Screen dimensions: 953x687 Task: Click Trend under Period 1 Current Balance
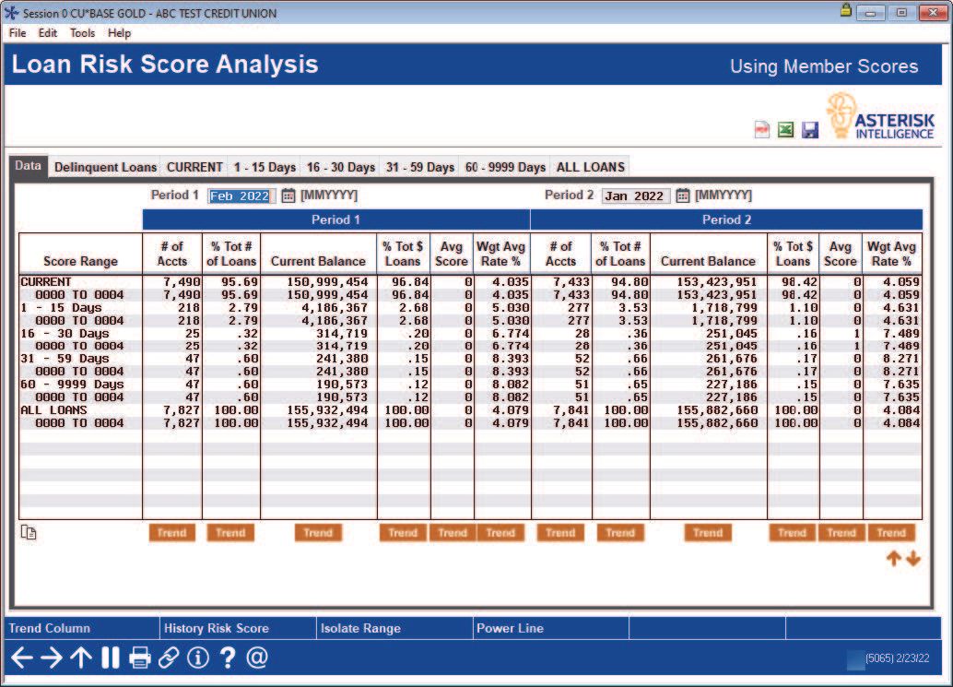coord(318,533)
